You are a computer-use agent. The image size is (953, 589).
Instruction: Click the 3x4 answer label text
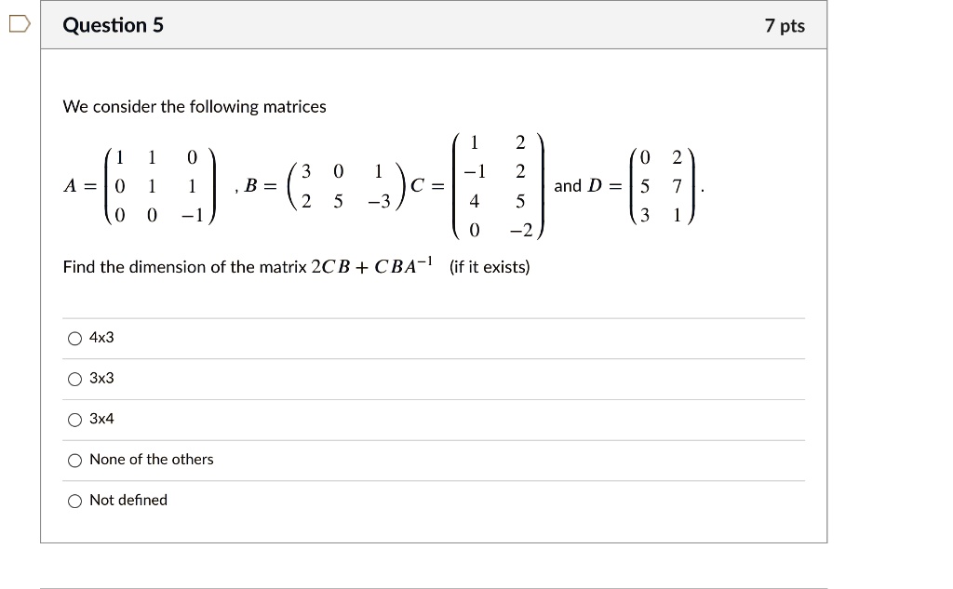pos(101,420)
